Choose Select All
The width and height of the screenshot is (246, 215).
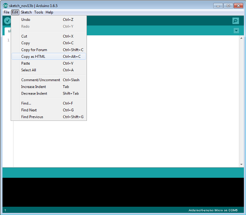[x=49, y=70]
